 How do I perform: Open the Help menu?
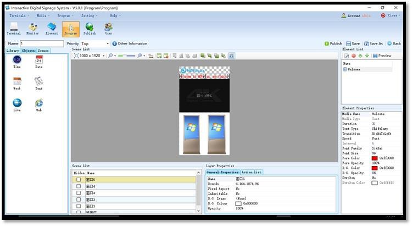(115, 16)
